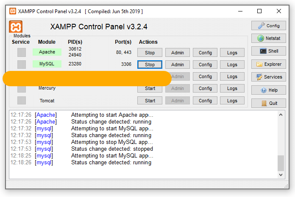Open the Config button with wrench icon
Image resolution: width=295 pixels, height=197 pixels.
tap(268, 25)
